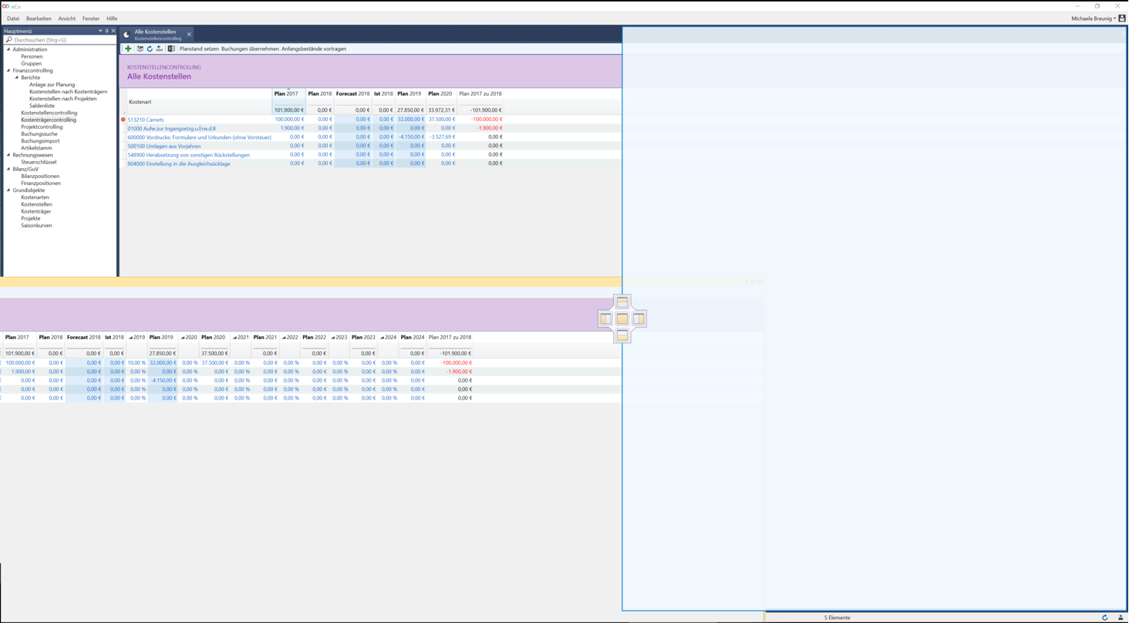Collapse the Grundobjekte tree node
This screenshot has width=1129, height=623.
point(8,190)
